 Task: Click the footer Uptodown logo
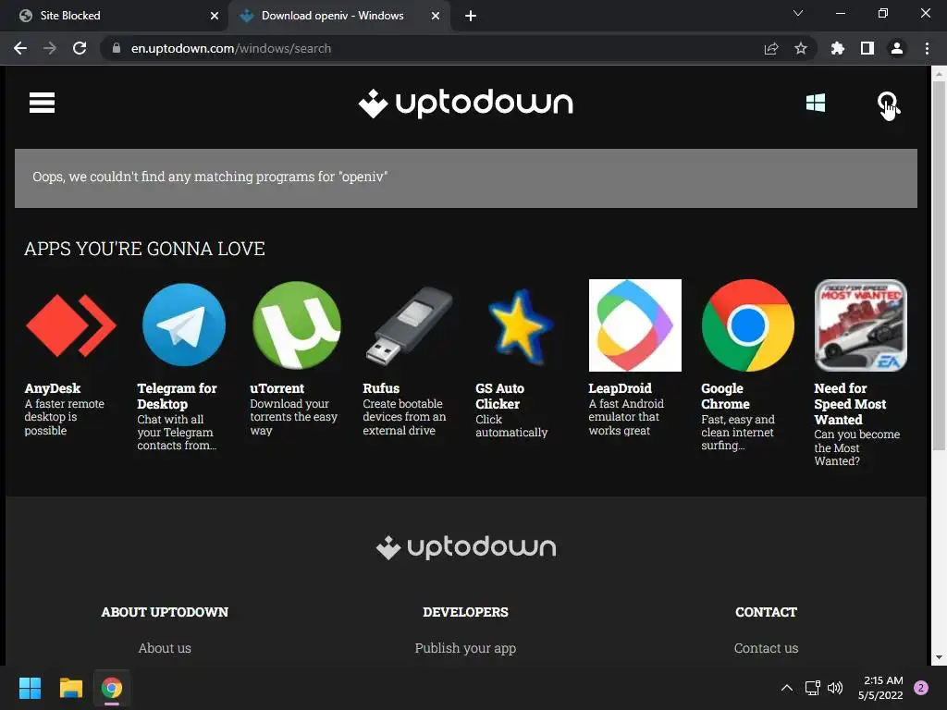click(466, 547)
